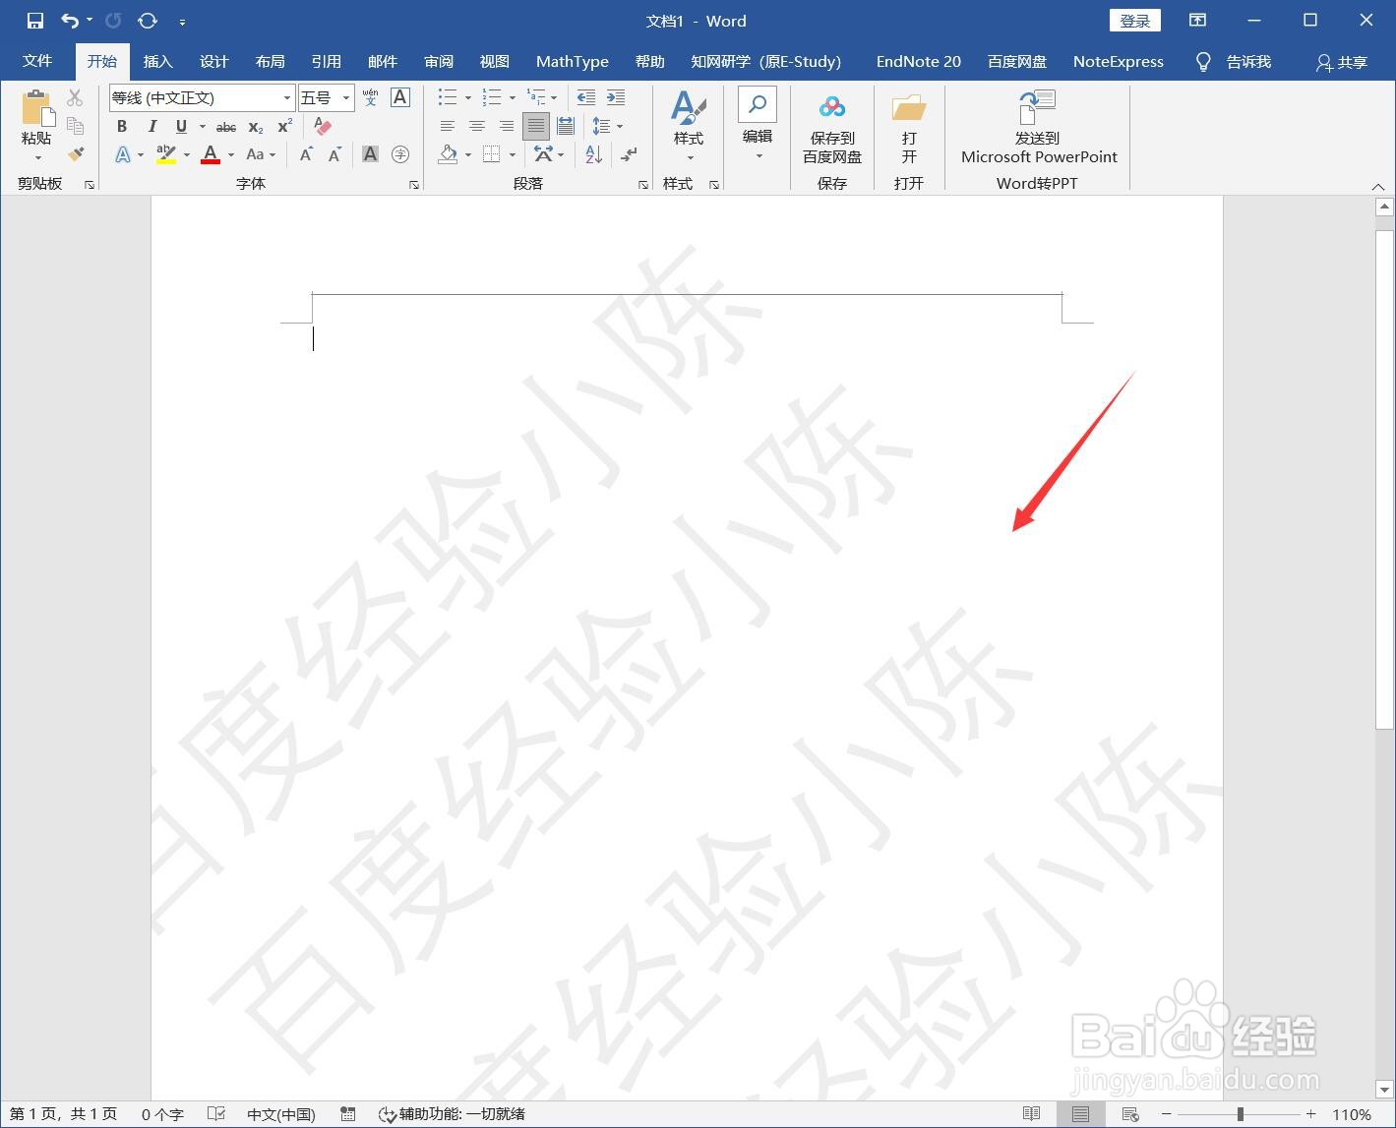Select the Format Painter brush

(x=75, y=153)
